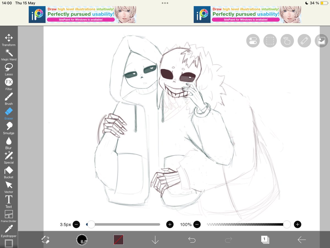Screen dimensions: 330x248
Task: Open brush thickness preview showing 3.5
Action: (82, 240)
